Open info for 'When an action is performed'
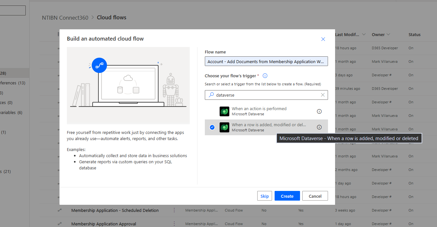437x227 pixels. 319,111
